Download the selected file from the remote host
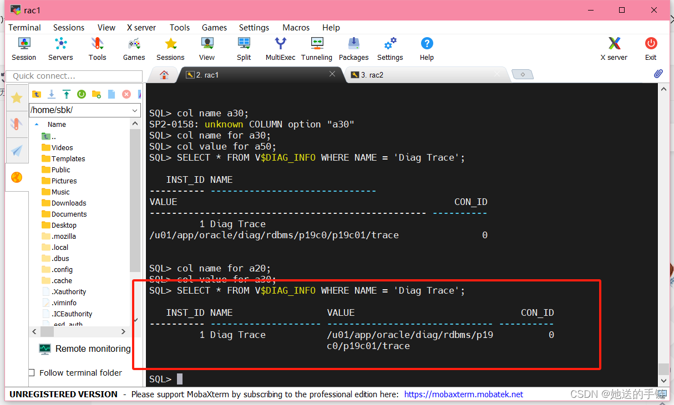This screenshot has height=405, width=674. pyautogui.click(x=52, y=94)
